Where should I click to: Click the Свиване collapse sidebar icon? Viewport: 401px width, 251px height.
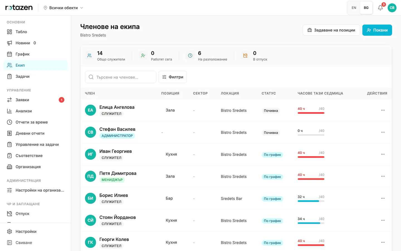[x=9, y=243]
